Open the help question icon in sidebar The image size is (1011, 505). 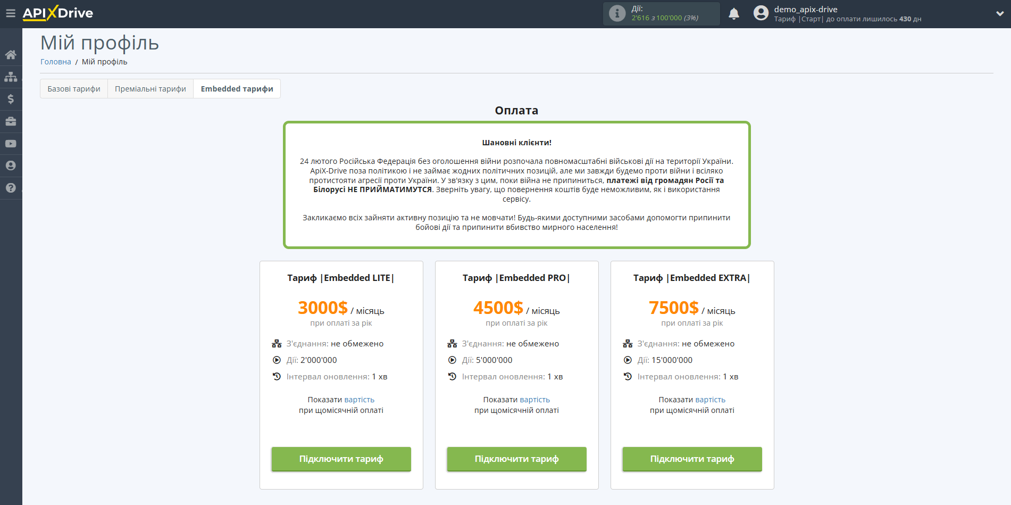pos(11,188)
